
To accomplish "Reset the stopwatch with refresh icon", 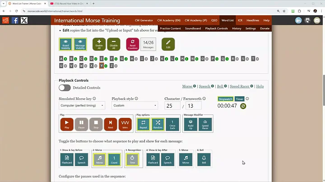I will [243, 106].
